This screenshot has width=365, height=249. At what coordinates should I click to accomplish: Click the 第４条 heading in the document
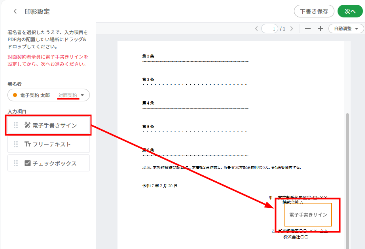tap(148, 103)
